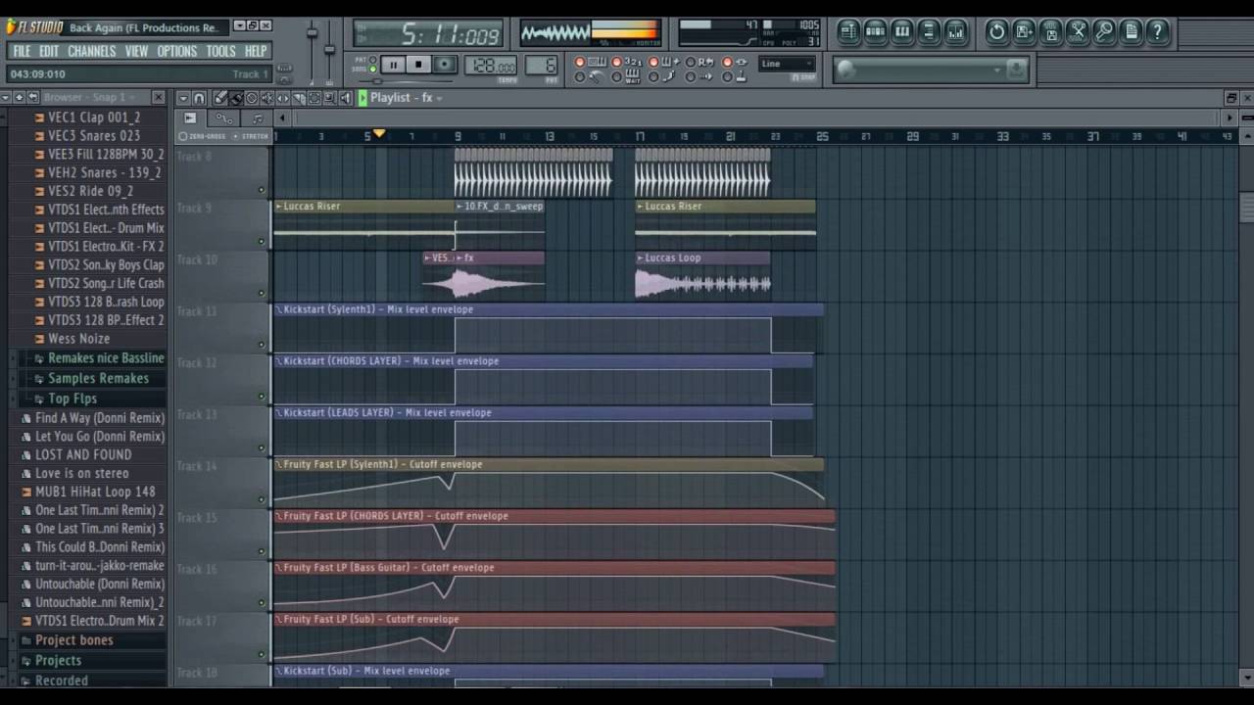Viewport: 1254px width, 705px height.
Task: Select the Draw pencil tool in playlist
Action: (218, 98)
